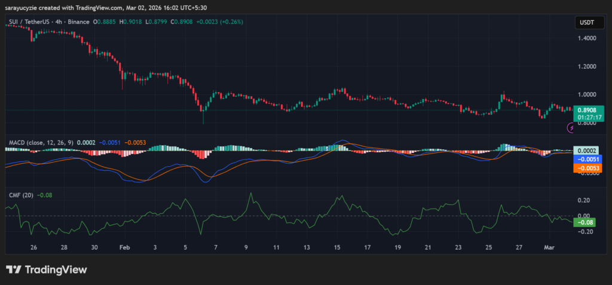612x285 pixels.
Task: Click the Feb date on time axis
Action: [x=124, y=247]
